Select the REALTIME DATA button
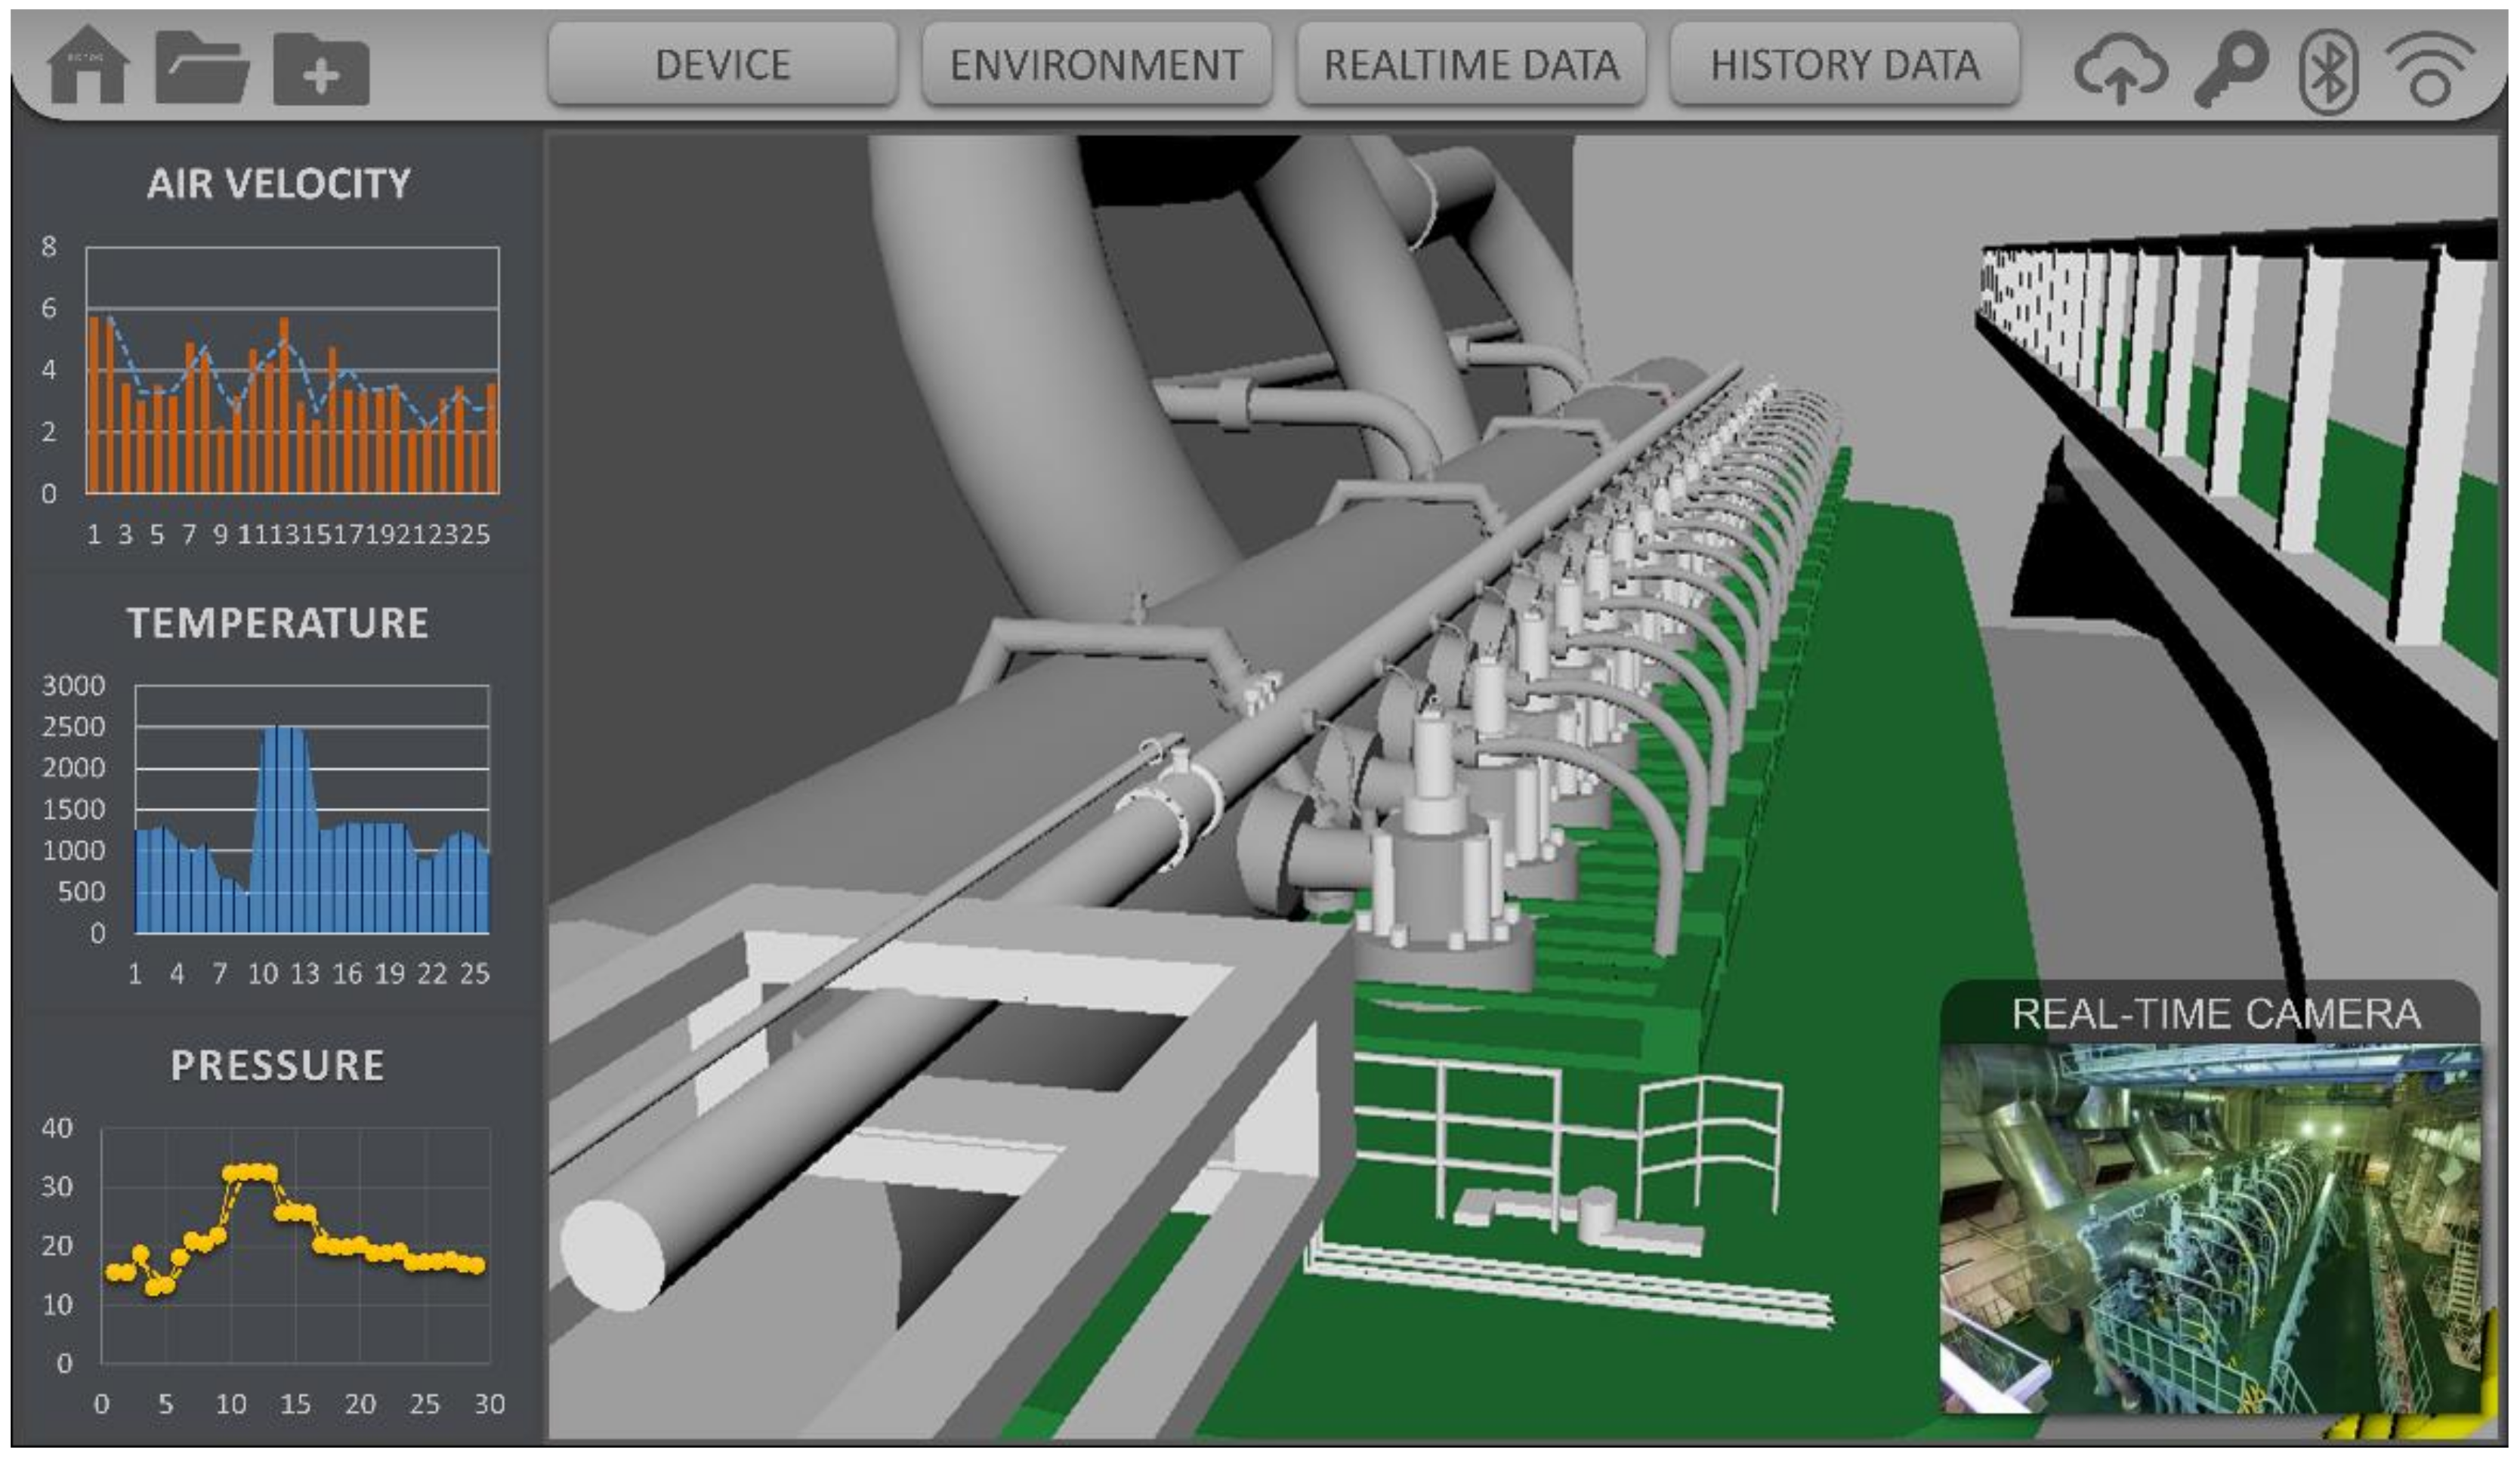This screenshot has height=1459, width=2520. point(1471,65)
